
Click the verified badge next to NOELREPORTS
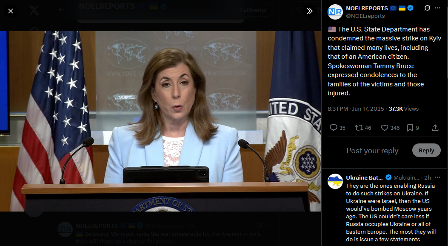pos(410,8)
